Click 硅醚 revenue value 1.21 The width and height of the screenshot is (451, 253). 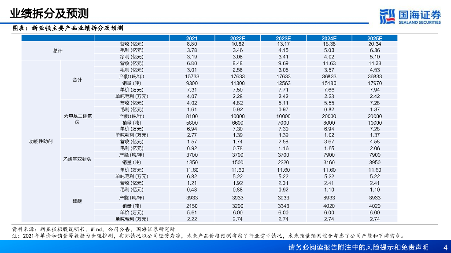click(x=192, y=183)
